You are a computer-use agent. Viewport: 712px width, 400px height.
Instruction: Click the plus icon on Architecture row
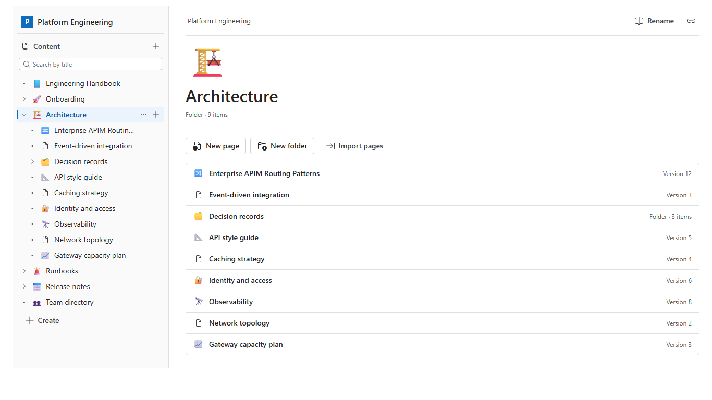[156, 115]
